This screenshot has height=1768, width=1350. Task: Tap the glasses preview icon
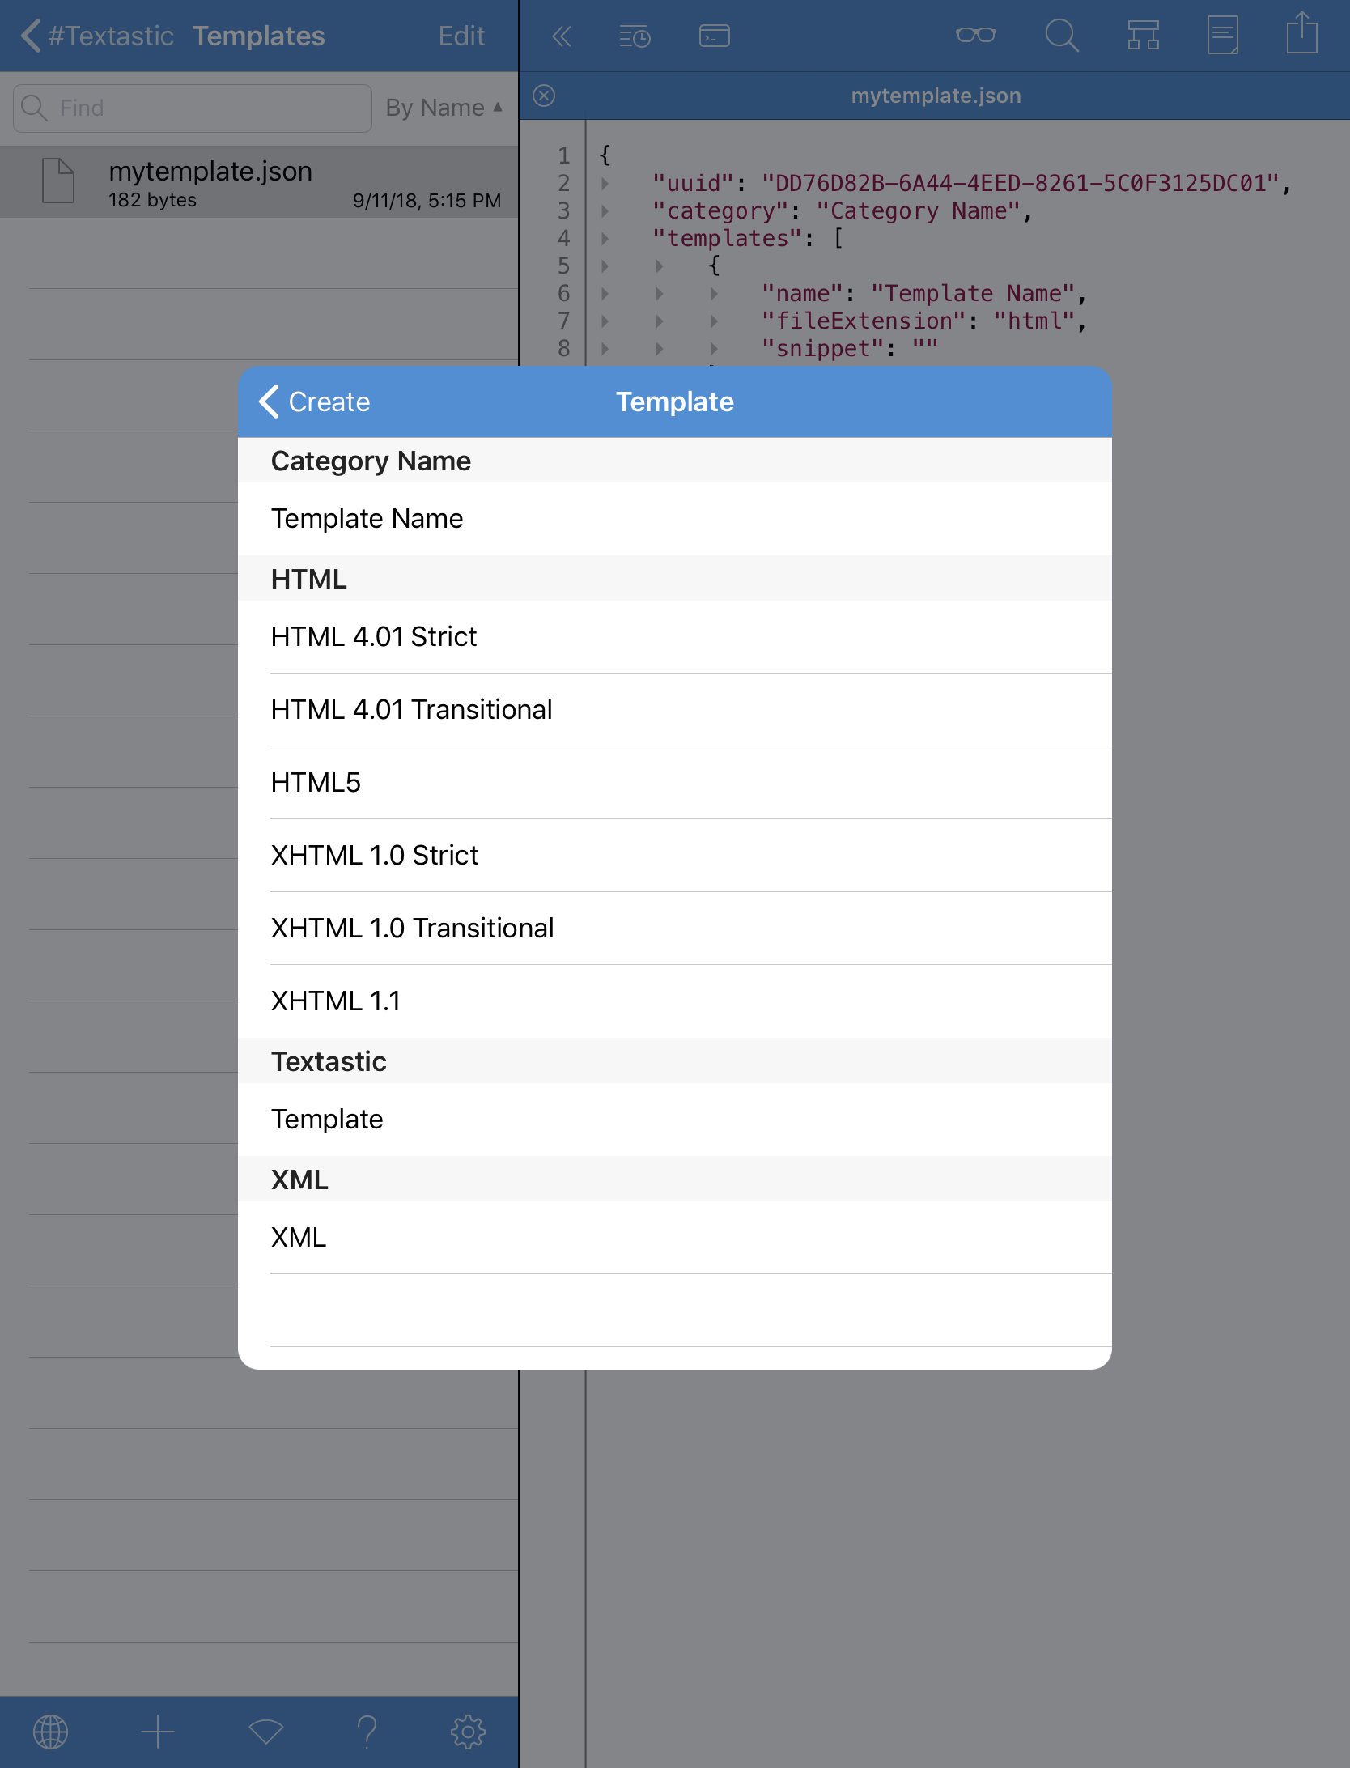tap(975, 35)
